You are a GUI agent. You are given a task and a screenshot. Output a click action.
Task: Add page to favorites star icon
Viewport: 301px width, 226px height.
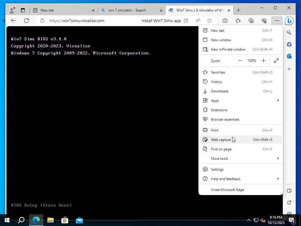[x=209, y=21]
